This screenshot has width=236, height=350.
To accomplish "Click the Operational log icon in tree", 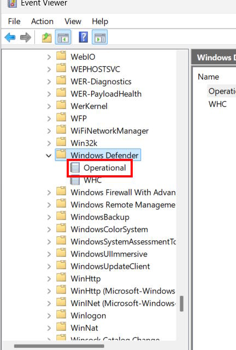I will click(x=75, y=168).
